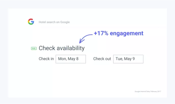This screenshot has height=104, width=175.
Task: Click the Check out label
Action: [x=102, y=59]
